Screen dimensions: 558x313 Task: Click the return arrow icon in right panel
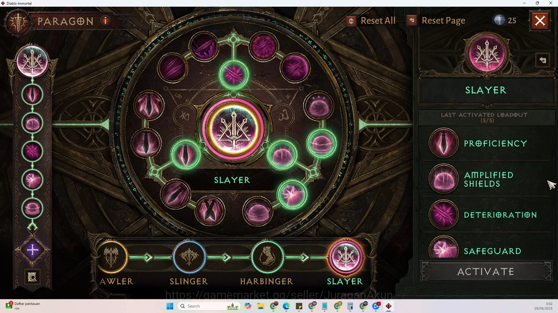click(542, 60)
